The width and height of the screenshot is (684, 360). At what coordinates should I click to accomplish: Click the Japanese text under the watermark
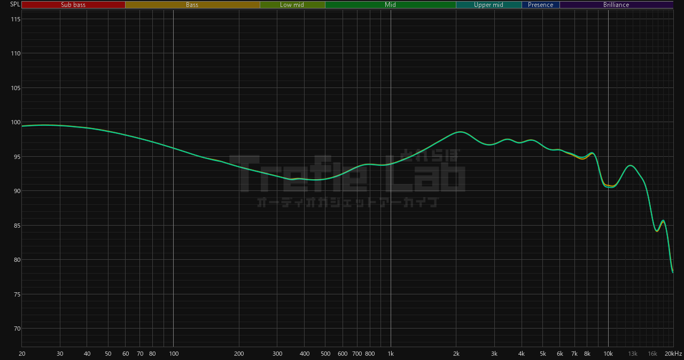[347, 202]
